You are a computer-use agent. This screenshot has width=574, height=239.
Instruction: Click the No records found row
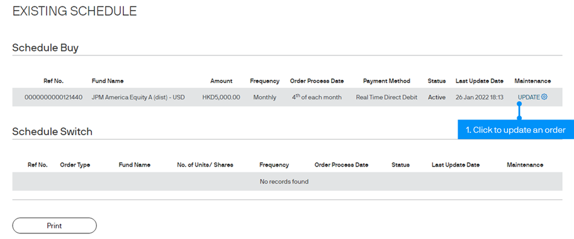point(287,182)
